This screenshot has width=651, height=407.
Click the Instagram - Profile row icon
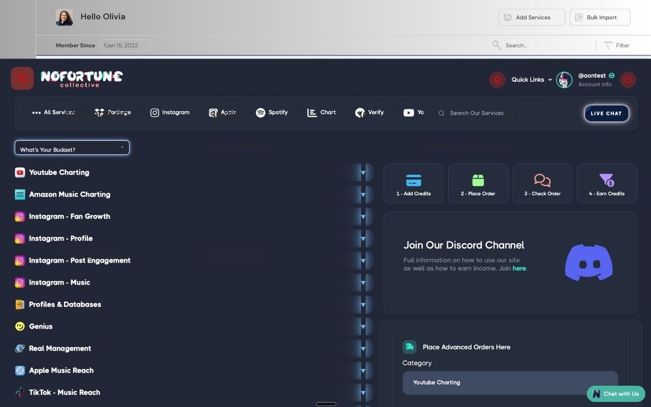point(20,238)
